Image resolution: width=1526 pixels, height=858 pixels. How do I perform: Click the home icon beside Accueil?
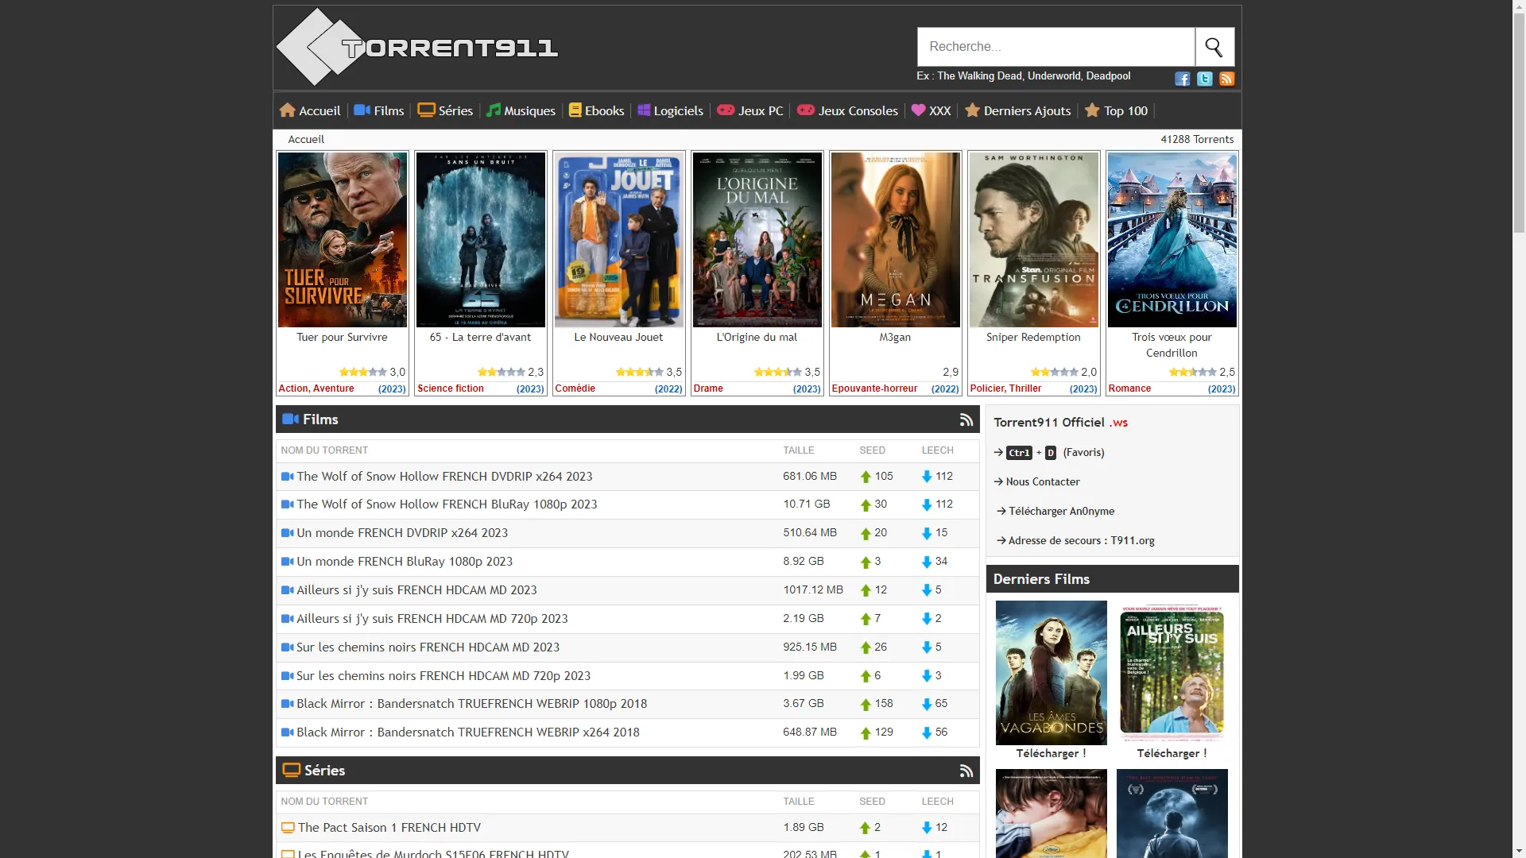(288, 110)
